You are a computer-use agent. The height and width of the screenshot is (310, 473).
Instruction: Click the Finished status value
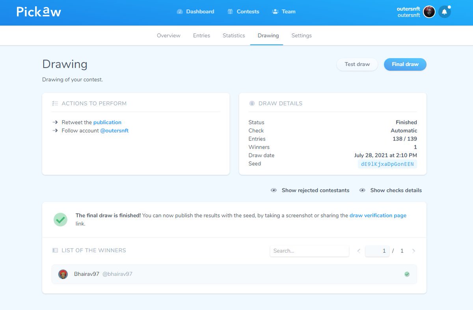pyautogui.click(x=406, y=122)
